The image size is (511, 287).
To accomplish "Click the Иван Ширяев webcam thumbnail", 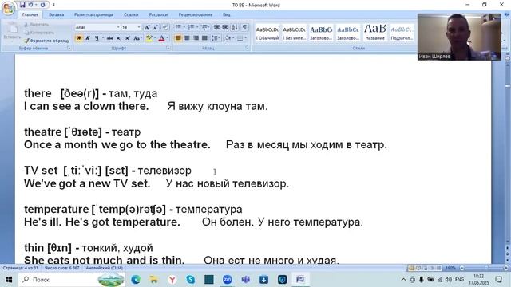I will tap(459, 37).
